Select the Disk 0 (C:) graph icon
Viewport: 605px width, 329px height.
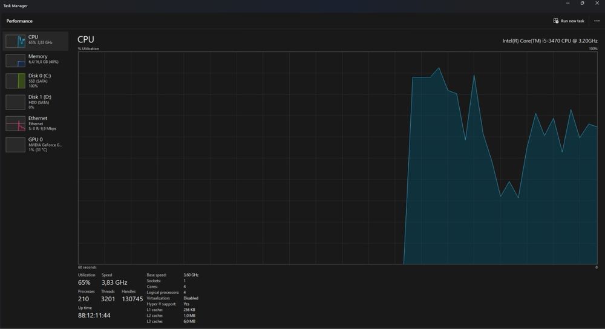coord(16,81)
